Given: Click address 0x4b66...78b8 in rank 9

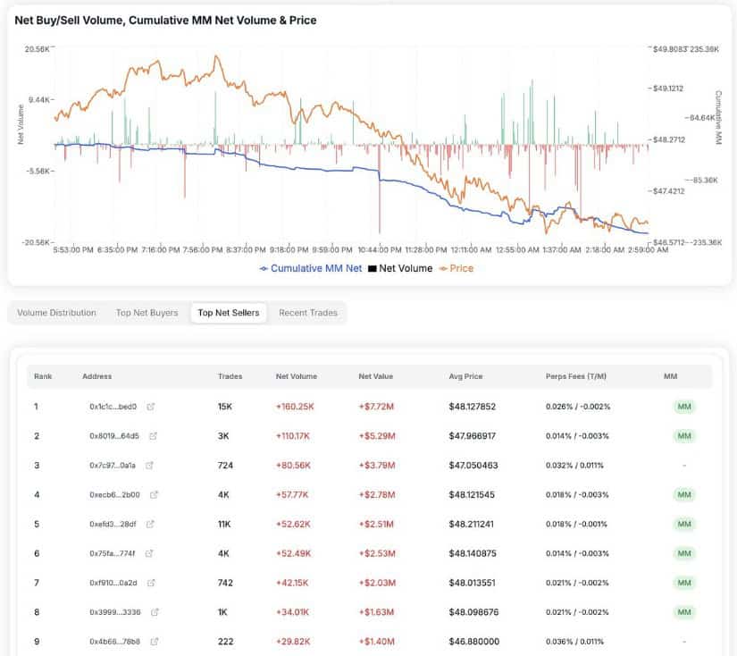Looking at the screenshot, I should click(113, 642).
